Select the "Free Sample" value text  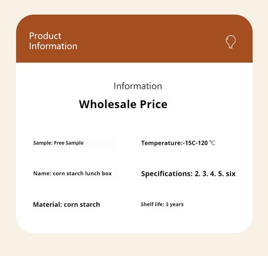[x=69, y=143]
